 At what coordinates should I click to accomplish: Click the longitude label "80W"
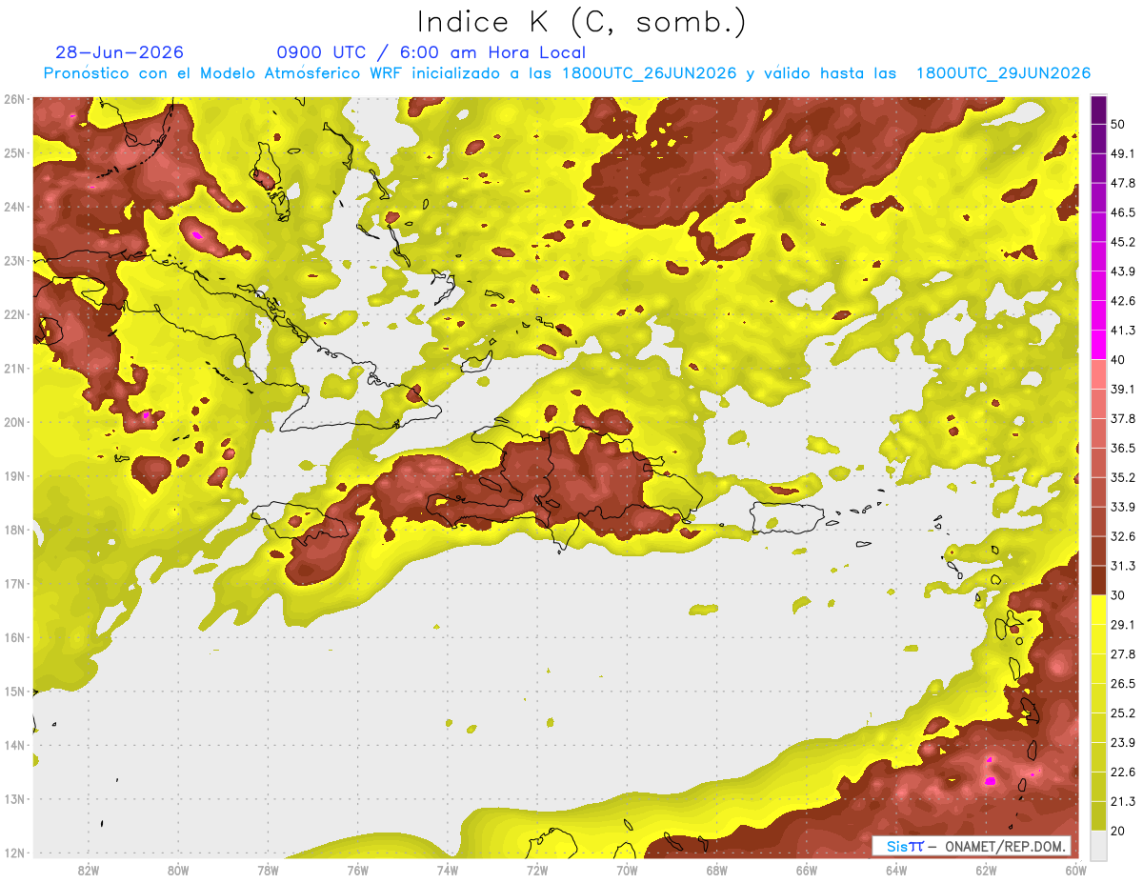[x=178, y=870]
